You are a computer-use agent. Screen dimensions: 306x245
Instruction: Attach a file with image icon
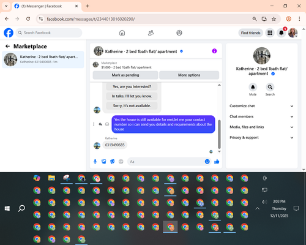click(104, 162)
